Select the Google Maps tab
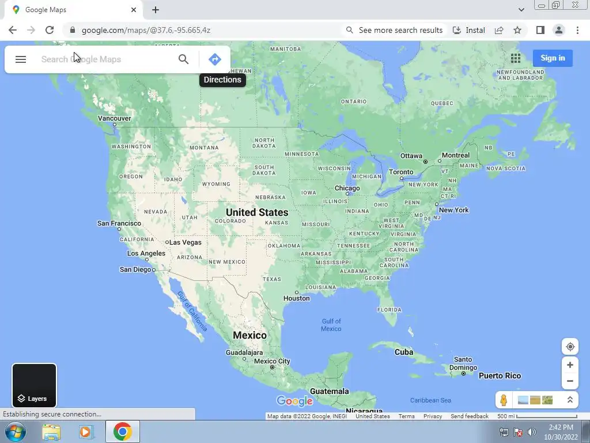The width and height of the screenshot is (590, 443). coord(73,10)
